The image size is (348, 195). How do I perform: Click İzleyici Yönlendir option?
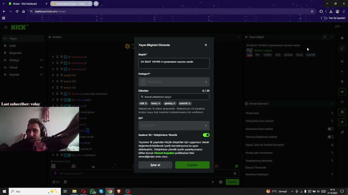(x=256, y=168)
